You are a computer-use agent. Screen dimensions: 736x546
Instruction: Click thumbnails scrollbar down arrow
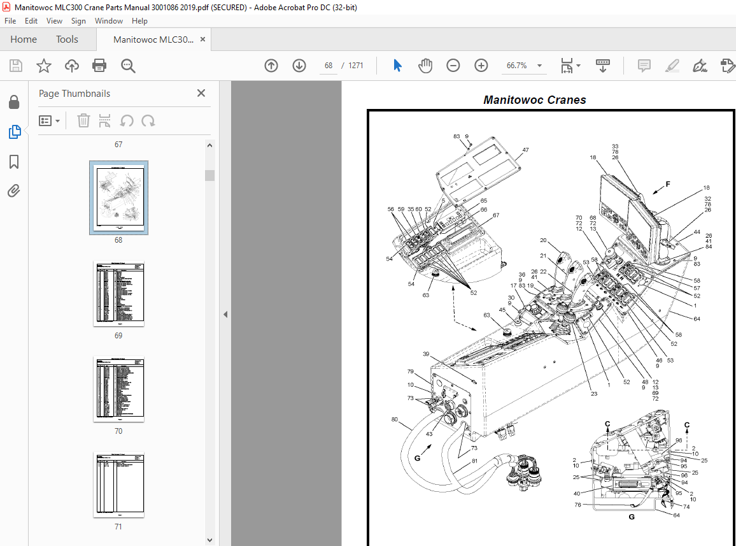click(210, 540)
